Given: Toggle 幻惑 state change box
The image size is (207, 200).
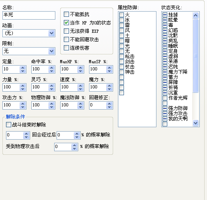Looking at the screenshot, I should pyautogui.click(x=165, y=30).
